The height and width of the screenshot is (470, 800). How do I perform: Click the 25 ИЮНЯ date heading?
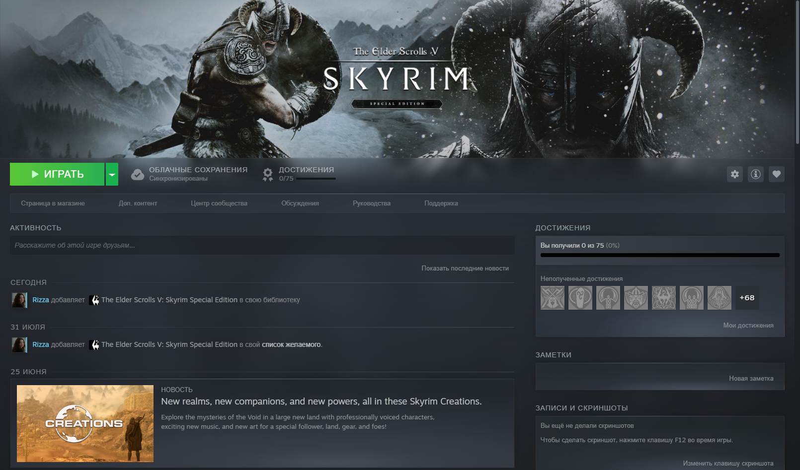click(x=29, y=372)
